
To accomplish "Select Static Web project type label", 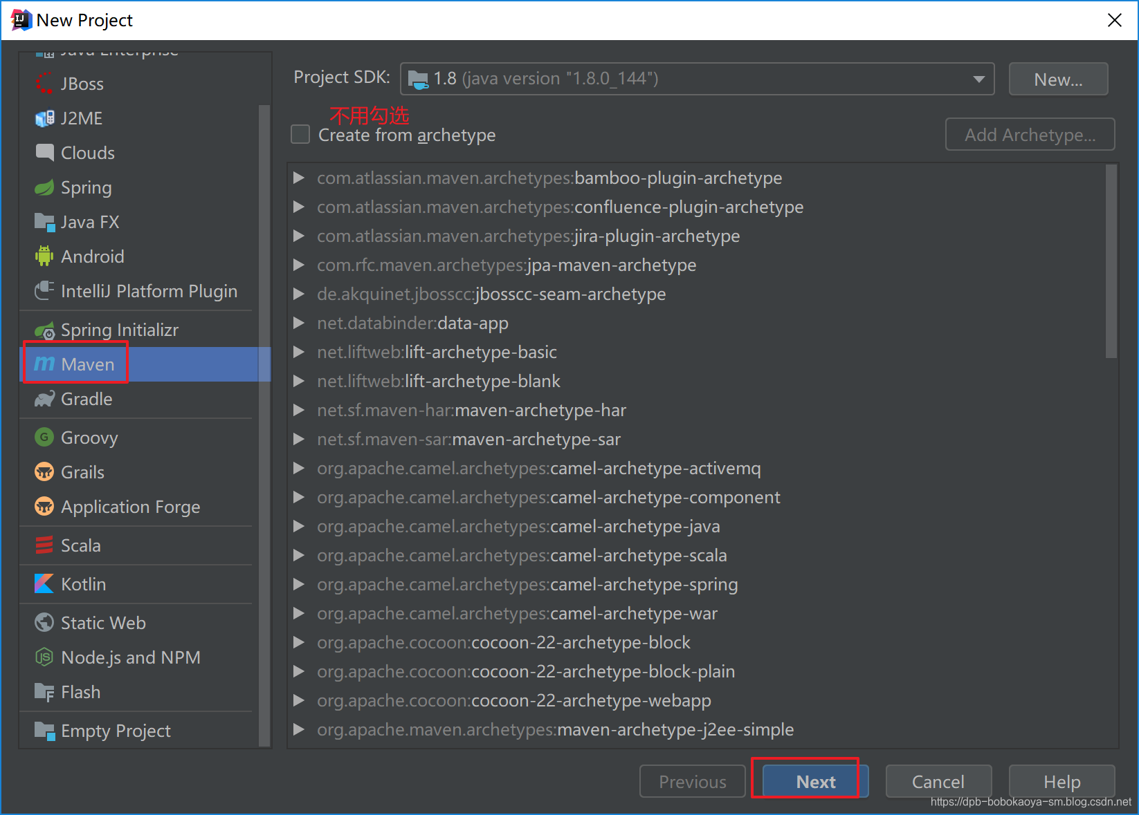I will point(103,623).
